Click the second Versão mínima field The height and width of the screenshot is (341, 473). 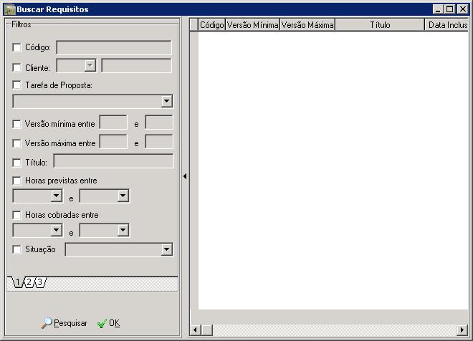(159, 123)
